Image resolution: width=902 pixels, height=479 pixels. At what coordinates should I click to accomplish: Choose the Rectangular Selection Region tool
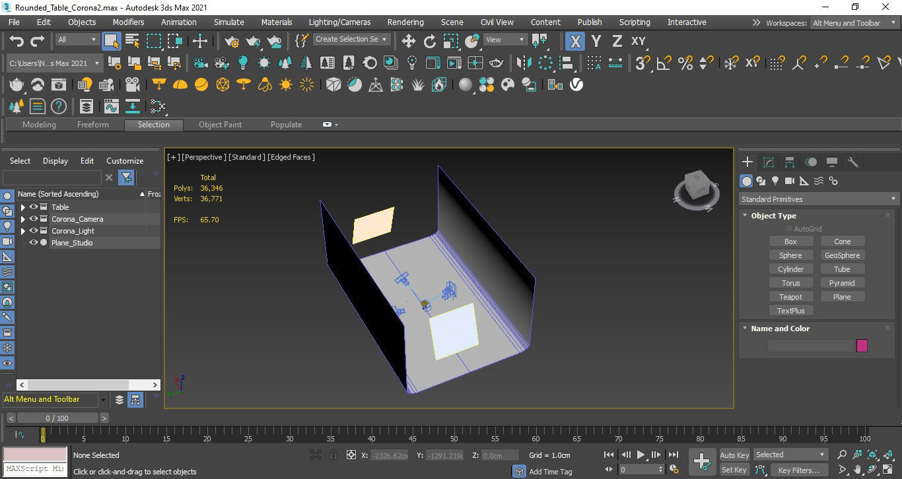154,41
